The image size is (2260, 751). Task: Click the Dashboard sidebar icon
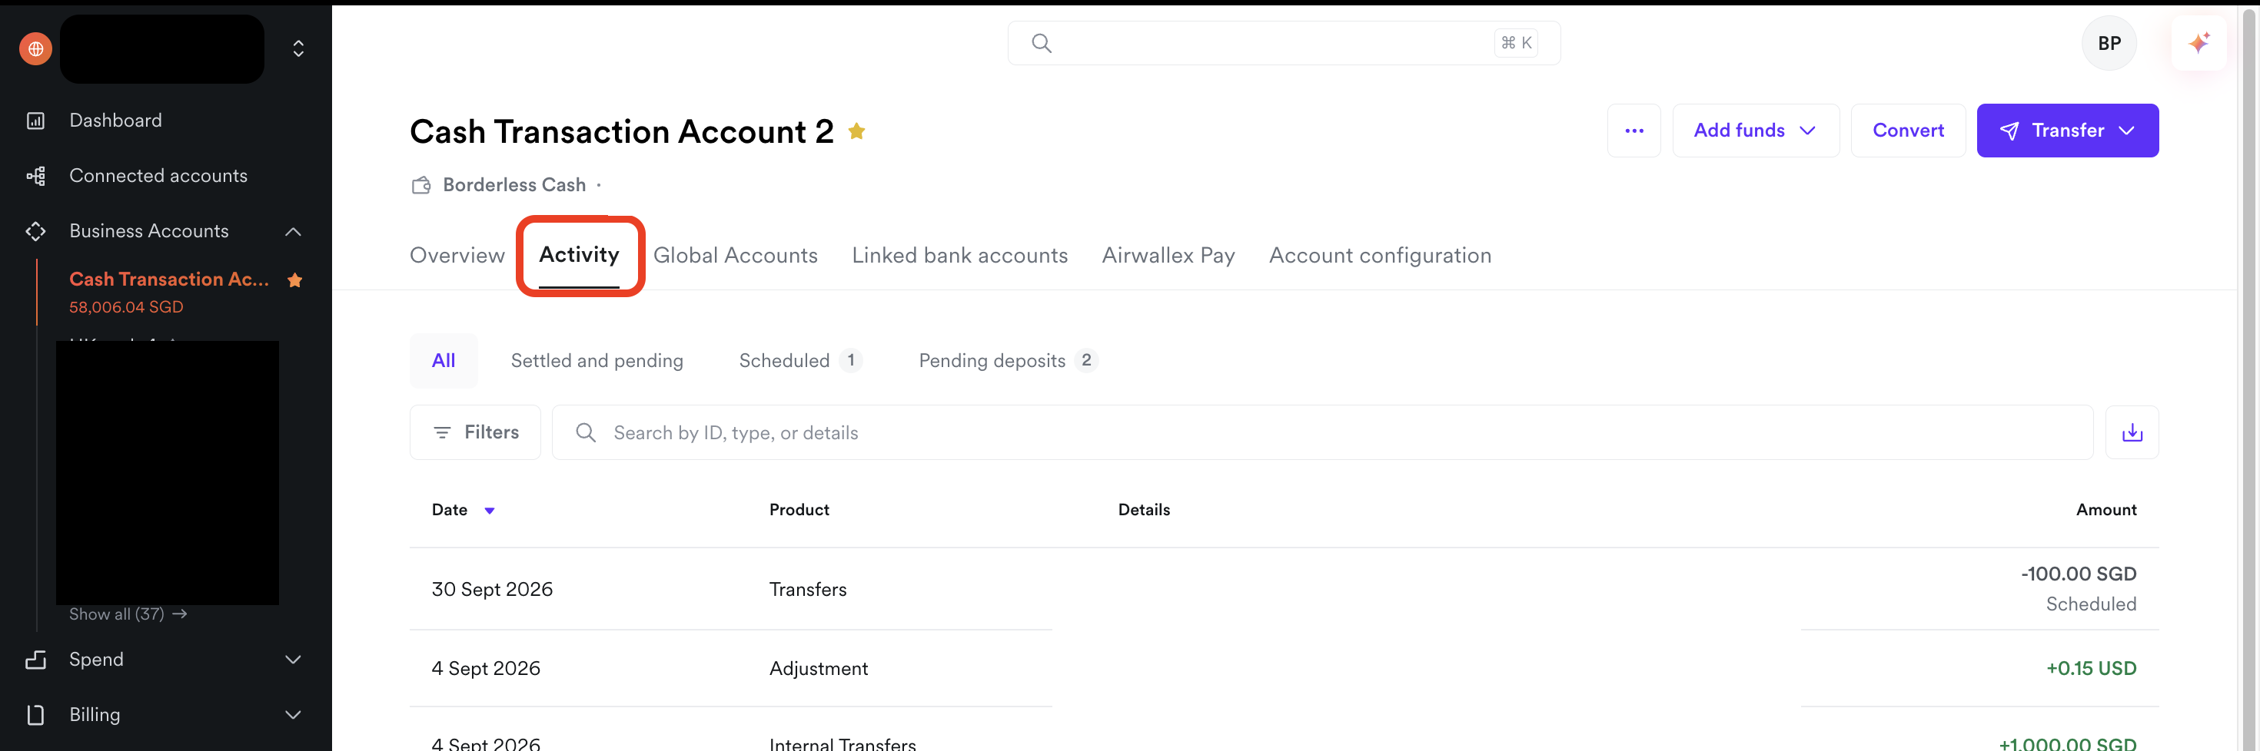36,121
